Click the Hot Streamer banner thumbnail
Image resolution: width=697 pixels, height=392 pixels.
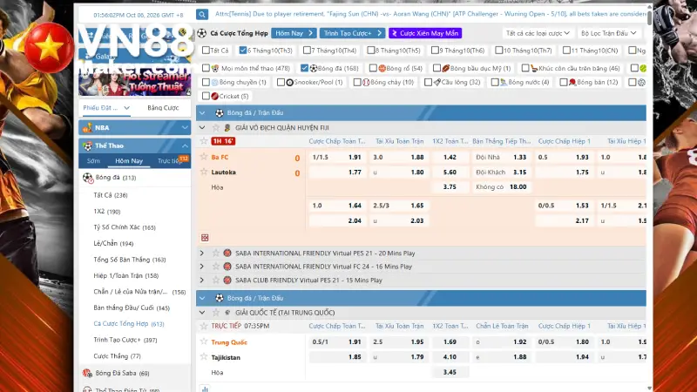[x=135, y=82]
